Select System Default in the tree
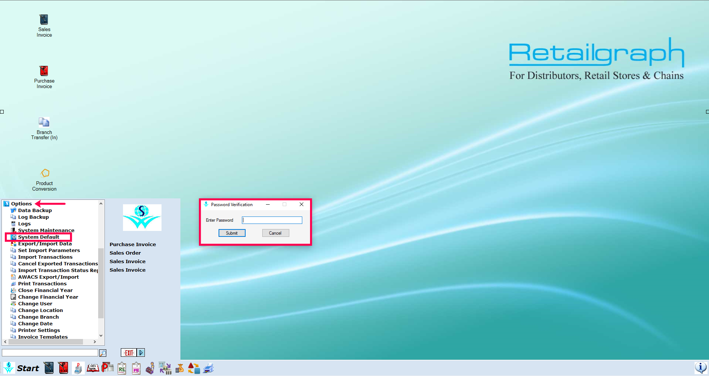709x376 pixels. click(x=39, y=237)
